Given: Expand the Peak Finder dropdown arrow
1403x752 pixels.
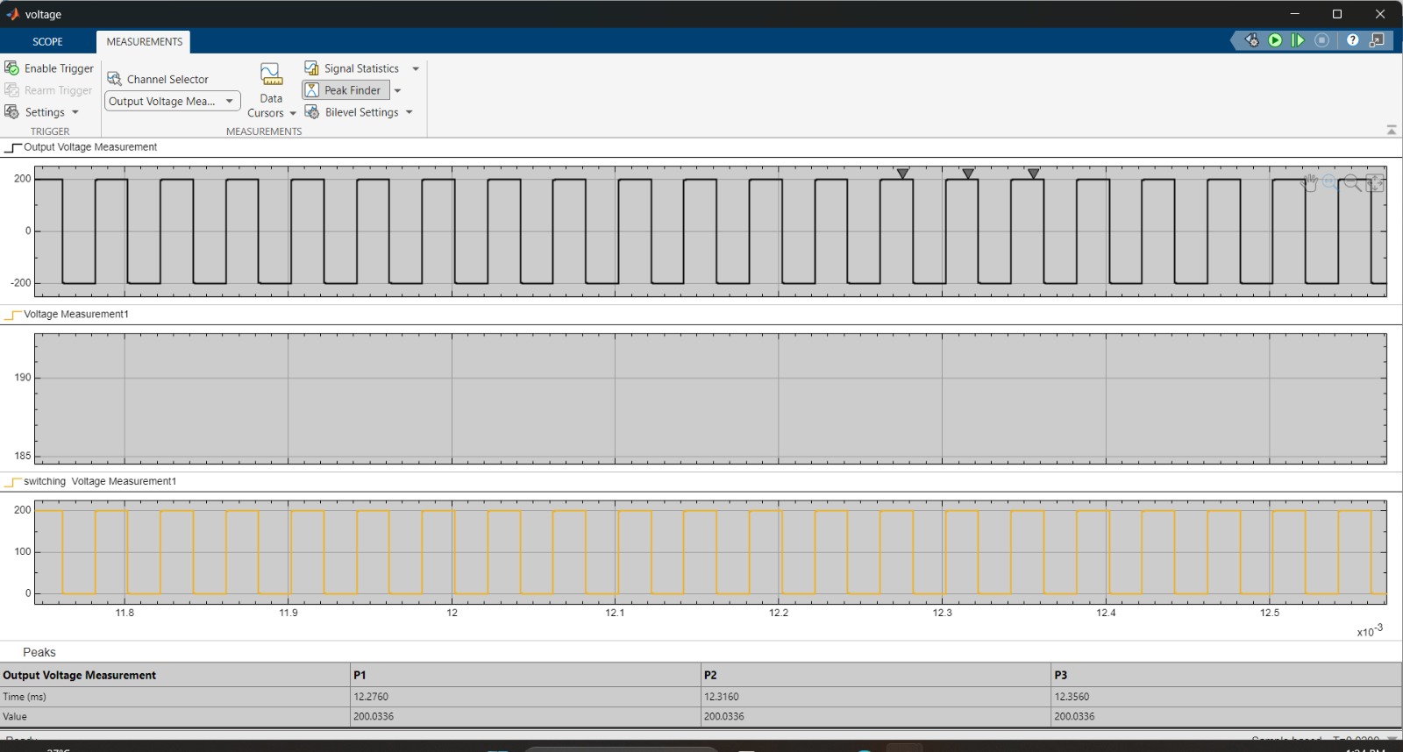Looking at the screenshot, I should (397, 90).
